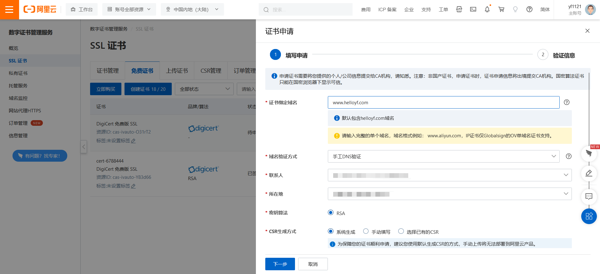Viewport: 600px width, 274px height.
Task: Click step 2 验证信息 indicator
Action: [556, 55]
